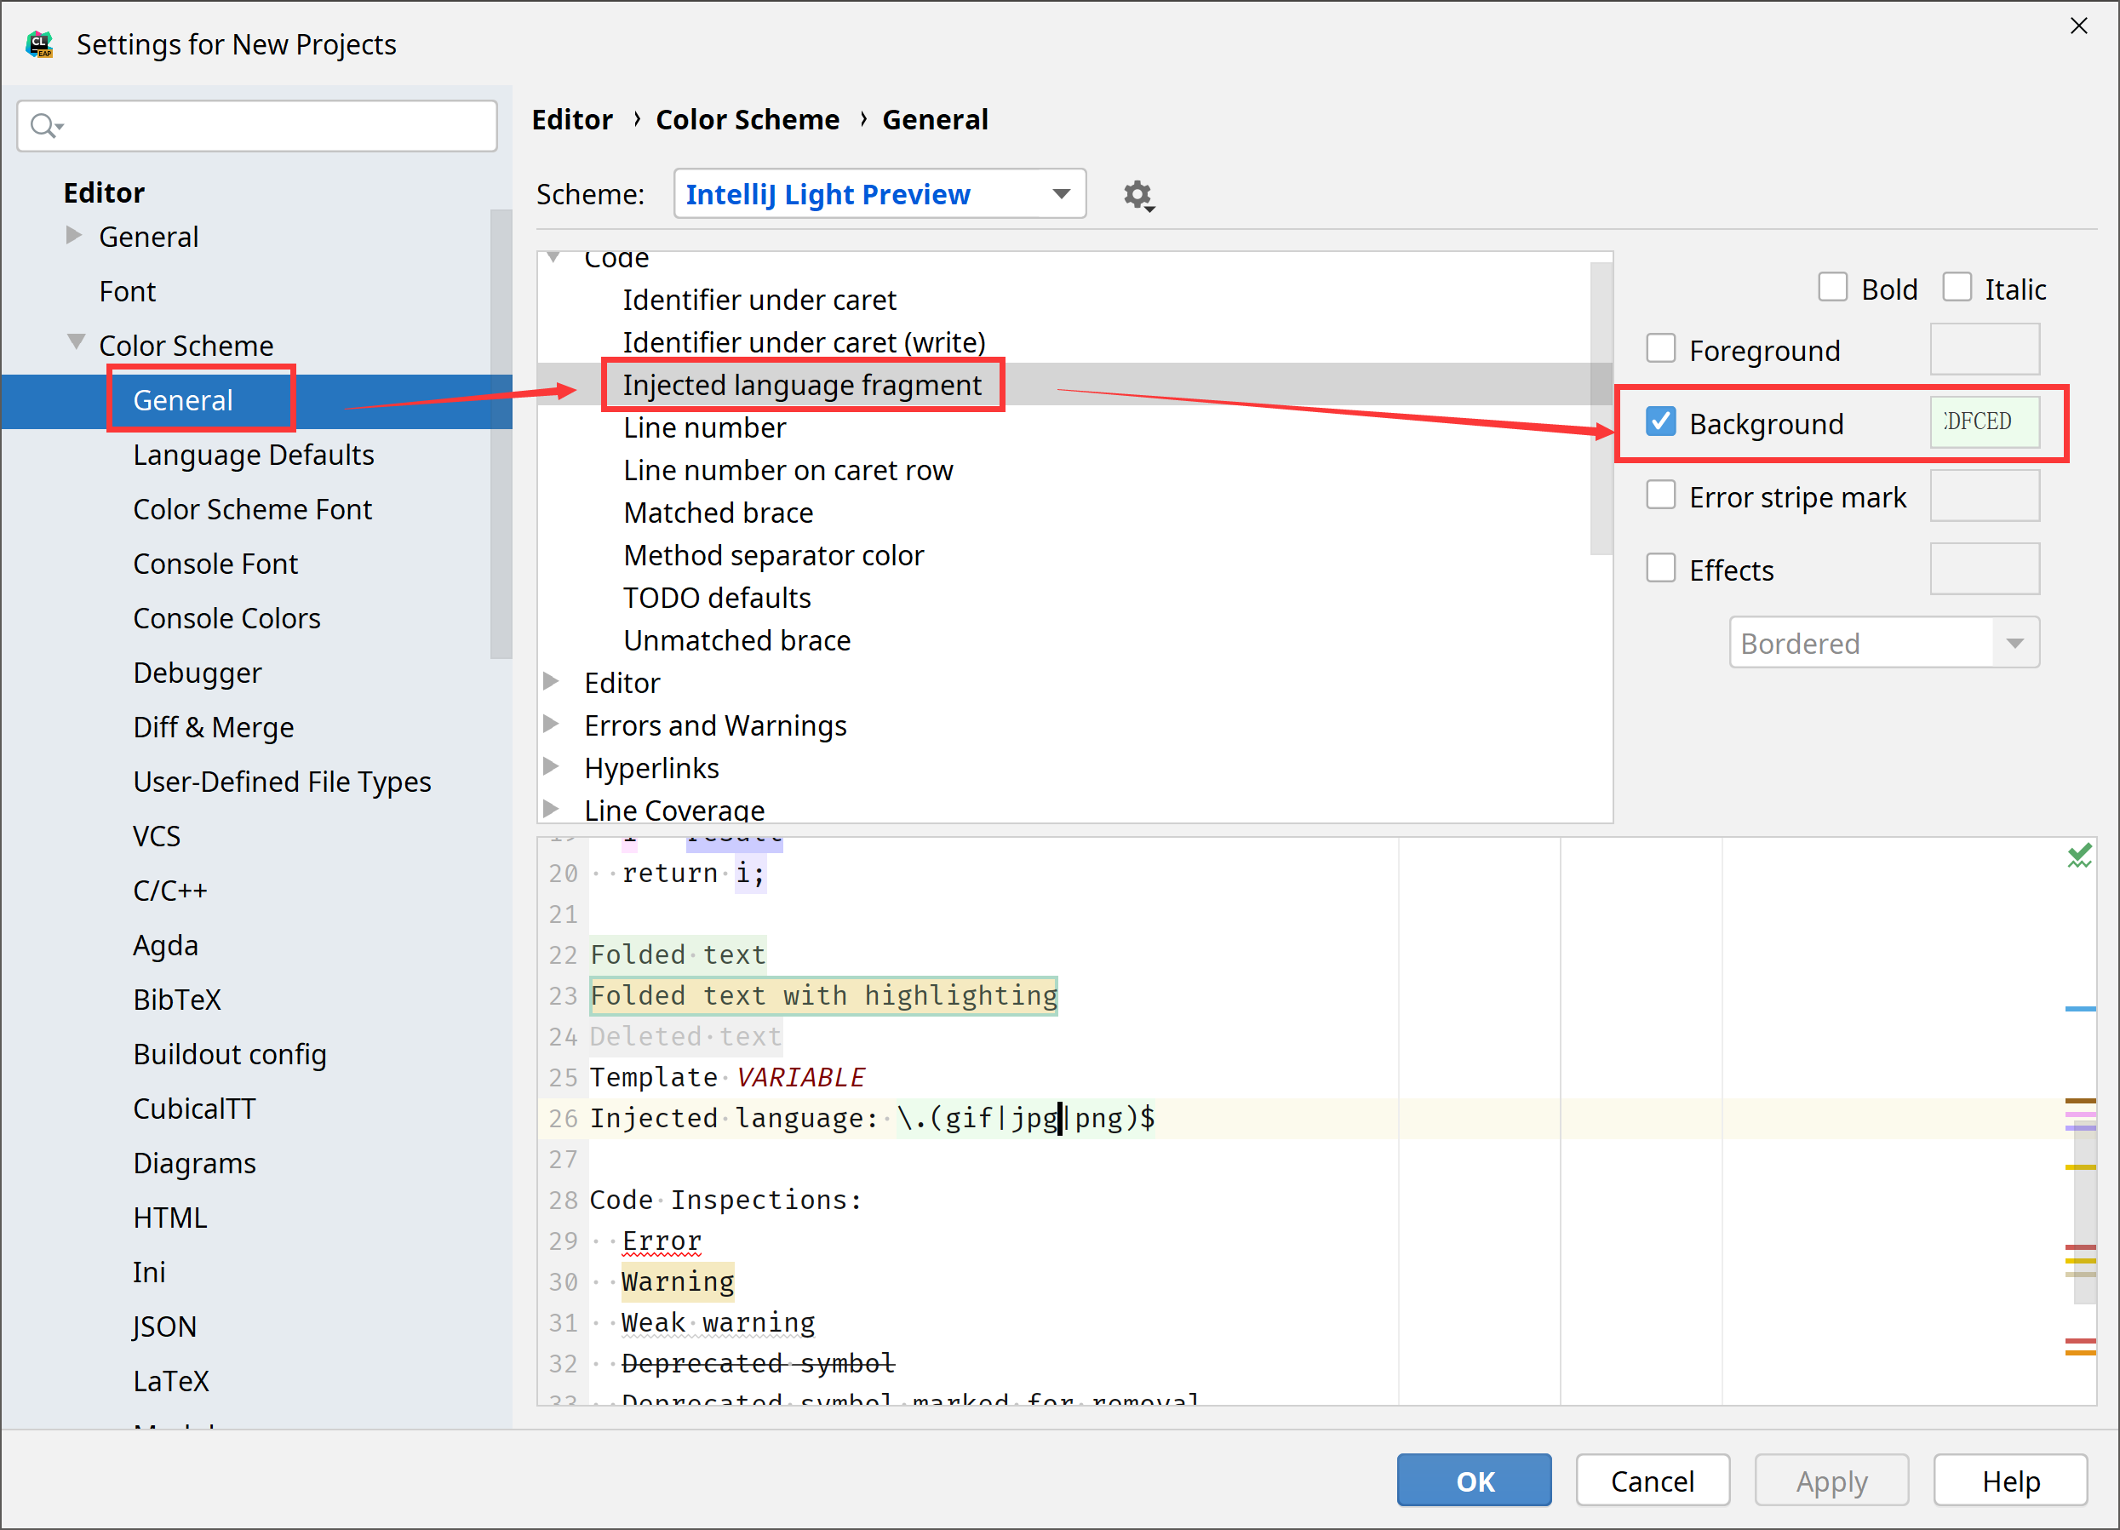Viewport: 2120px width, 1530px height.
Task: Click inside the settings search field
Action: pos(261,124)
